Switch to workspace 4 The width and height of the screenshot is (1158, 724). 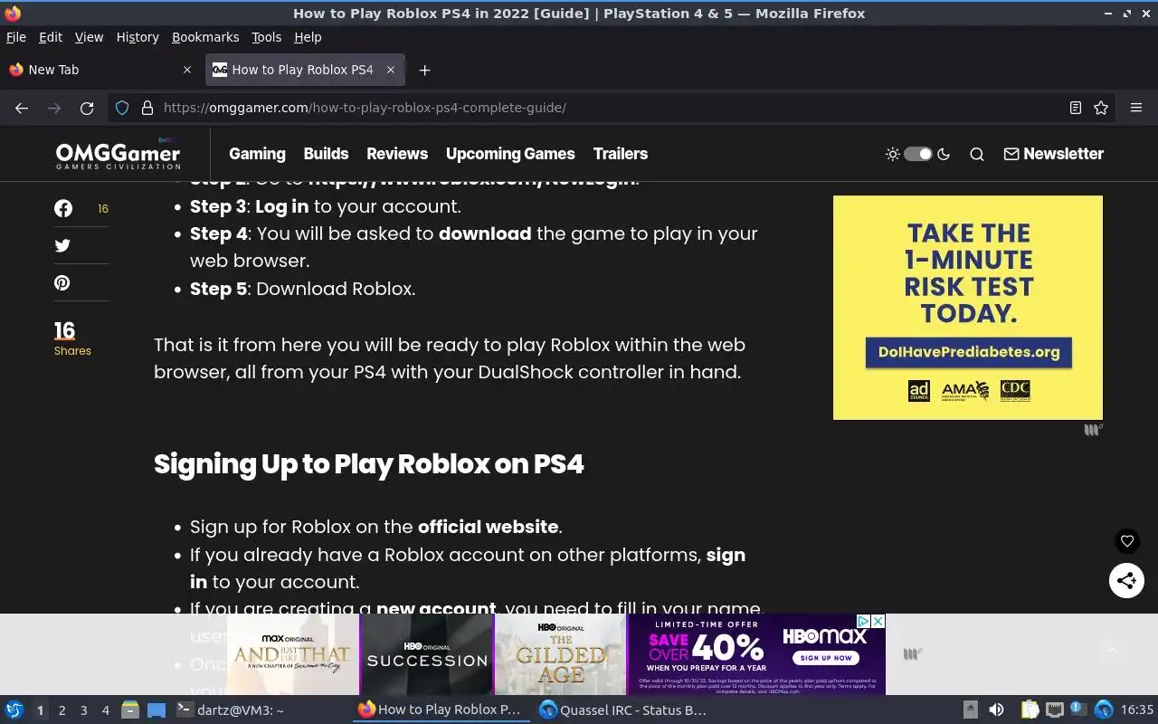point(106,710)
